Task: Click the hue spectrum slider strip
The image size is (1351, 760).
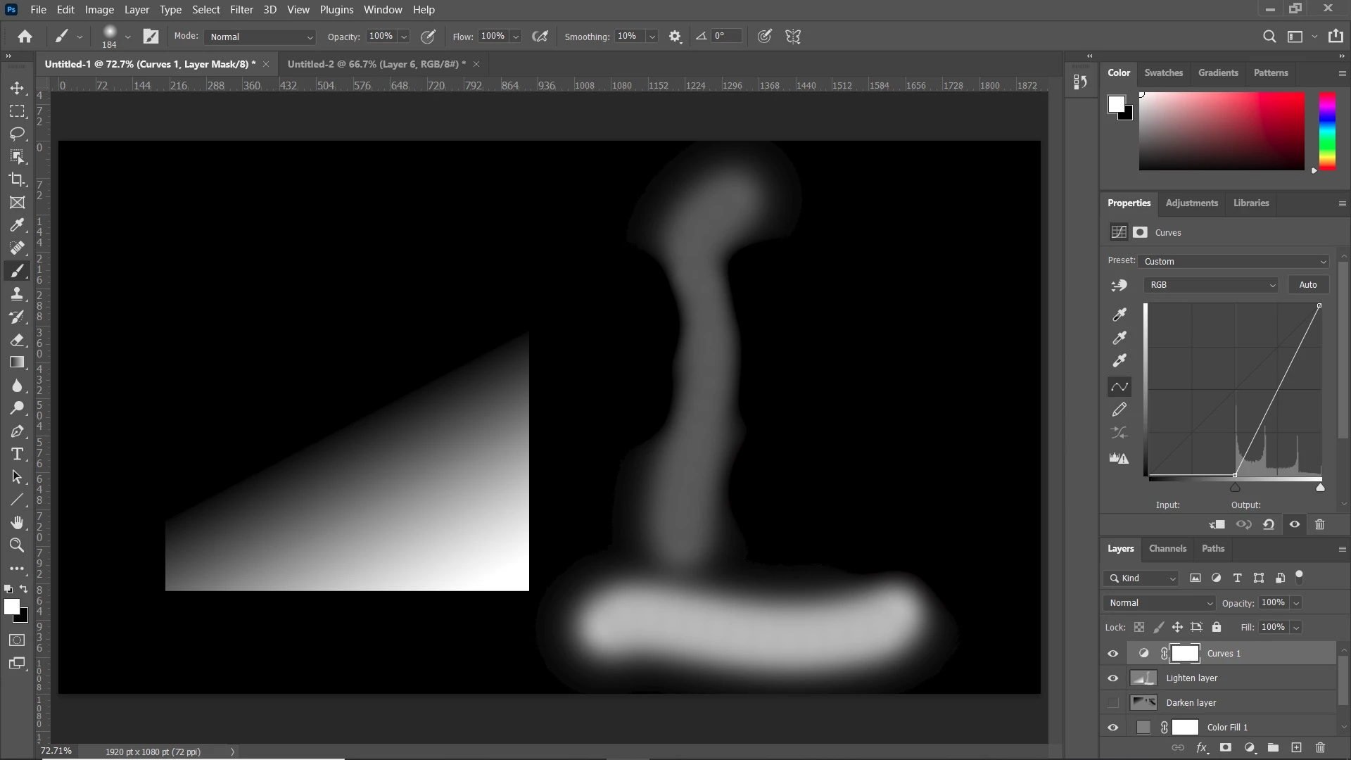Action: tap(1327, 131)
